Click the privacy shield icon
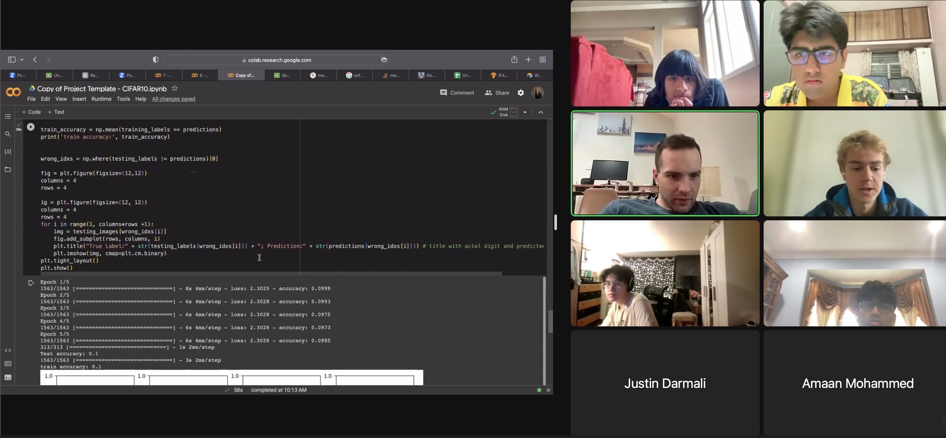946x438 pixels. coord(156,59)
